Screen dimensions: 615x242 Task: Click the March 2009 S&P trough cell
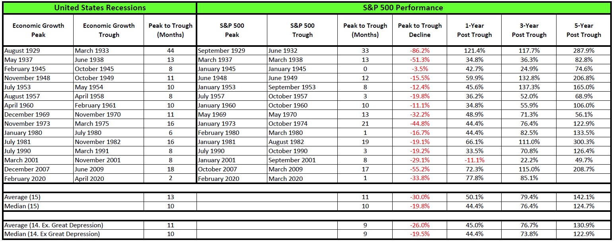302,169
